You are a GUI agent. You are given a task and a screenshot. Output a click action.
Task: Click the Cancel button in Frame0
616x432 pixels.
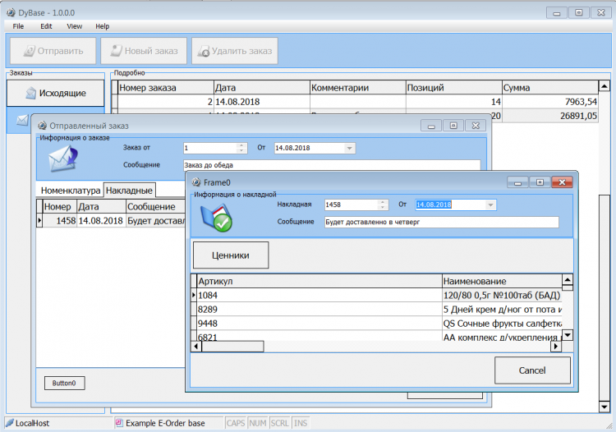coord(532,370)
